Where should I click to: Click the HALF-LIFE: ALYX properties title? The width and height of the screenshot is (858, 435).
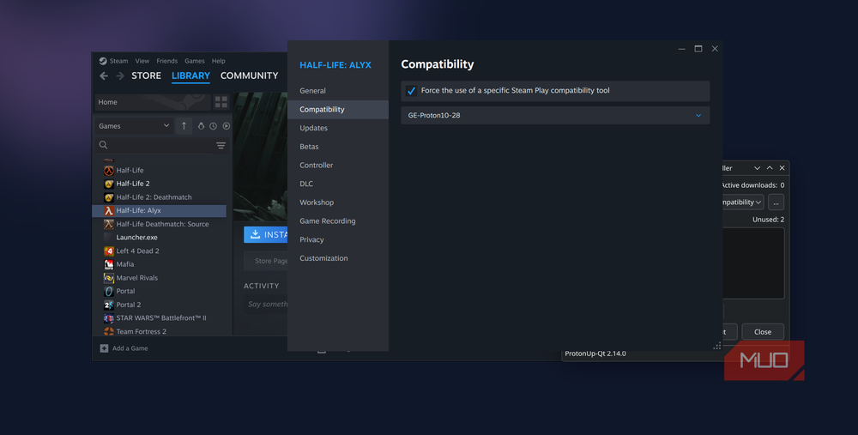pyautogui.click(x=335, y=65)
